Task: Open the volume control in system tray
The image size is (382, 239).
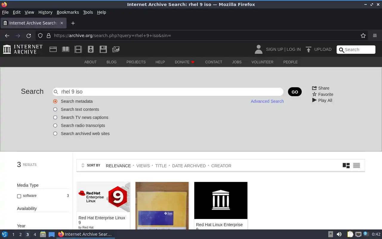Action: coord(339,235)
